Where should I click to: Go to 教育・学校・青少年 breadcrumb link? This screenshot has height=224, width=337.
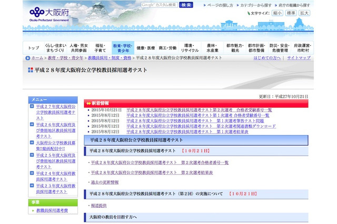[65, 58]
